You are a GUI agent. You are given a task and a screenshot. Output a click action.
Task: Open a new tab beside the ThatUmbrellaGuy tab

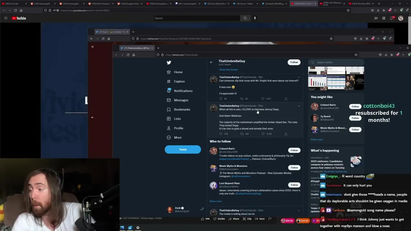pyautogui.click(x=158, y=48)
